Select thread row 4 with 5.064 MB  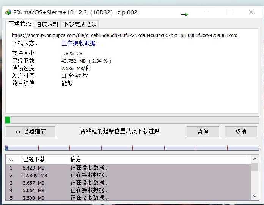pos(128,190)
